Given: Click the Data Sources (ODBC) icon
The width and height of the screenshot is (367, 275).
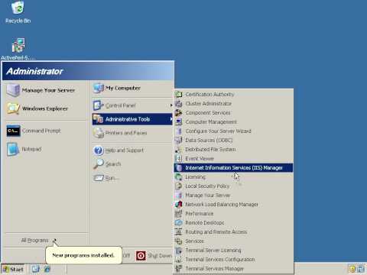Looking at the screenshot, I should [x=179, y=140].
